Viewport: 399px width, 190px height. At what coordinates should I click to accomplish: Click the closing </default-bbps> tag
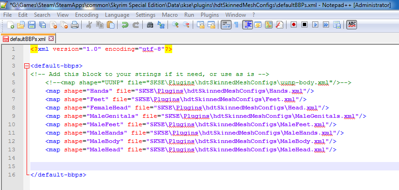58,175
